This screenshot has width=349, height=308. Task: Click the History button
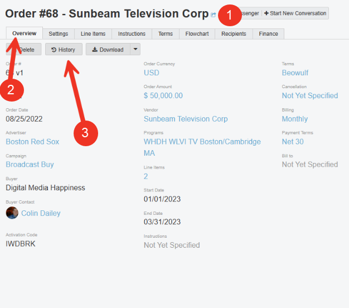pyautogui.click(x=64, y=49)
